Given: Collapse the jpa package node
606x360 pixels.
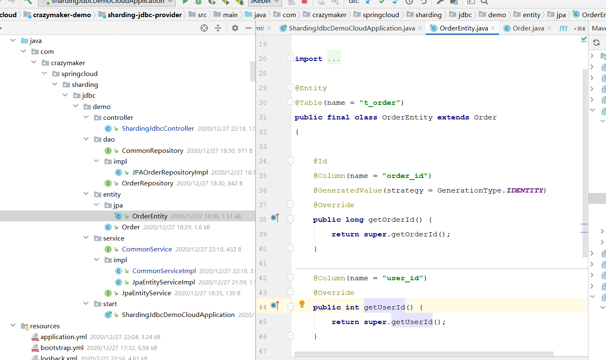Looking at the screenshot, I should [96, 205].
